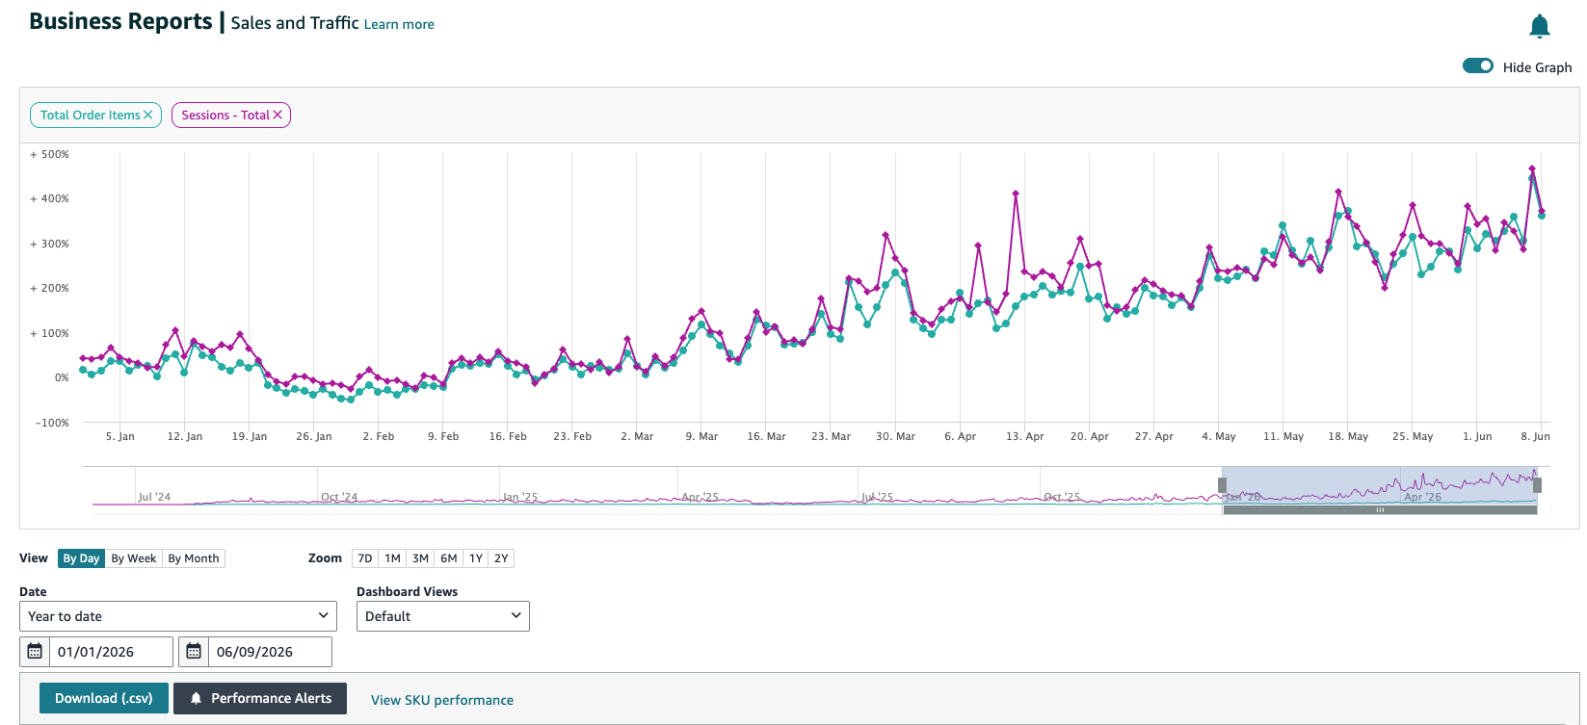Viewport: 1587px width, 725px height.
Task: Open View SKU performance link
Action: 442,700
